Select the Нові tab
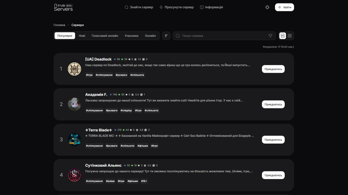 (82, 36)
